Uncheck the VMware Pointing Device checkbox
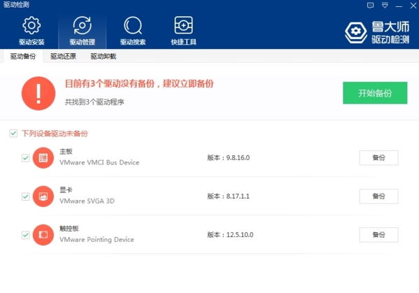419x293 pixels. pyautogui.click(x=25, y=235)
